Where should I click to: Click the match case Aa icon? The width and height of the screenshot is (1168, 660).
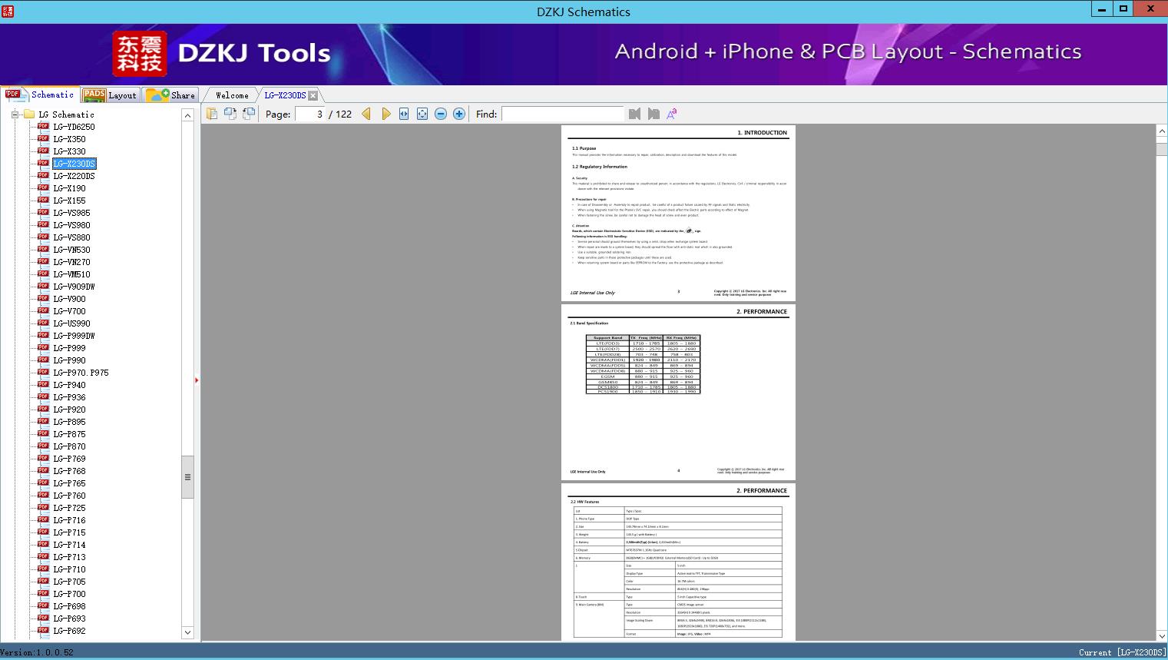tap(672, 114)
